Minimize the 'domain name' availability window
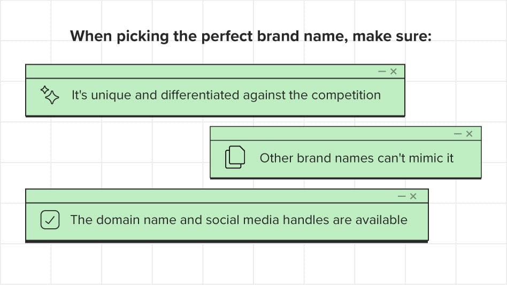The width and height of the screenshot is (507, 285). 402,196
